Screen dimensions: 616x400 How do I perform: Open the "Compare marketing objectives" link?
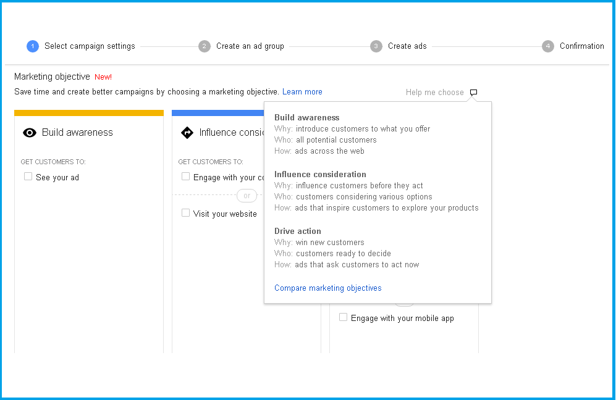[327, 288]
